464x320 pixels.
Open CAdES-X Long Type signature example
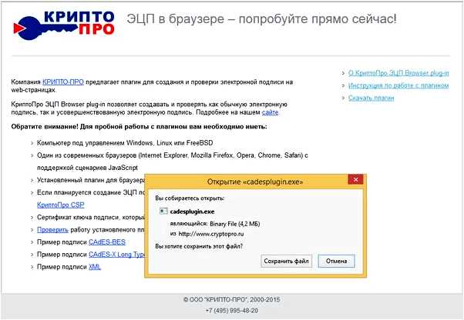(x=116, y=255)
